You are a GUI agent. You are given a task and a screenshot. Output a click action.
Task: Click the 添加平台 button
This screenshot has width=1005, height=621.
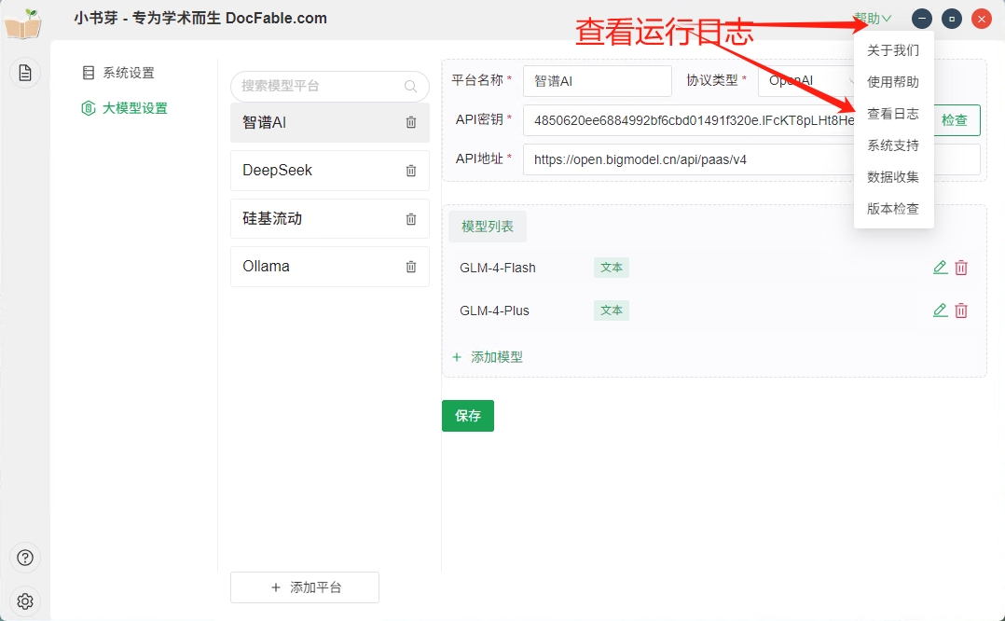[x=305, y=587]
